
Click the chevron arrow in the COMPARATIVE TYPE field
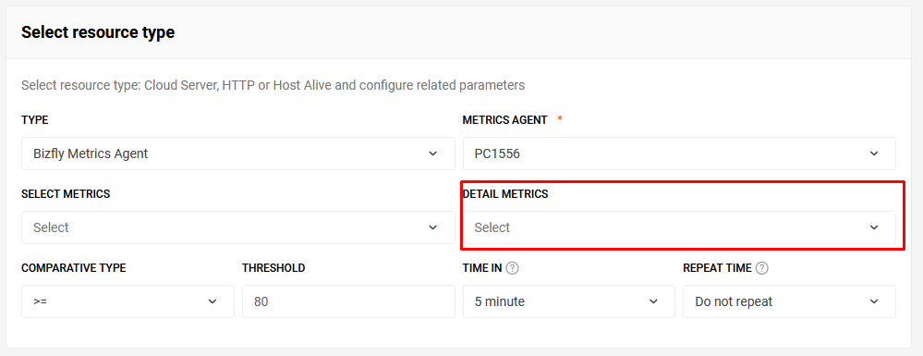point(213,301)
